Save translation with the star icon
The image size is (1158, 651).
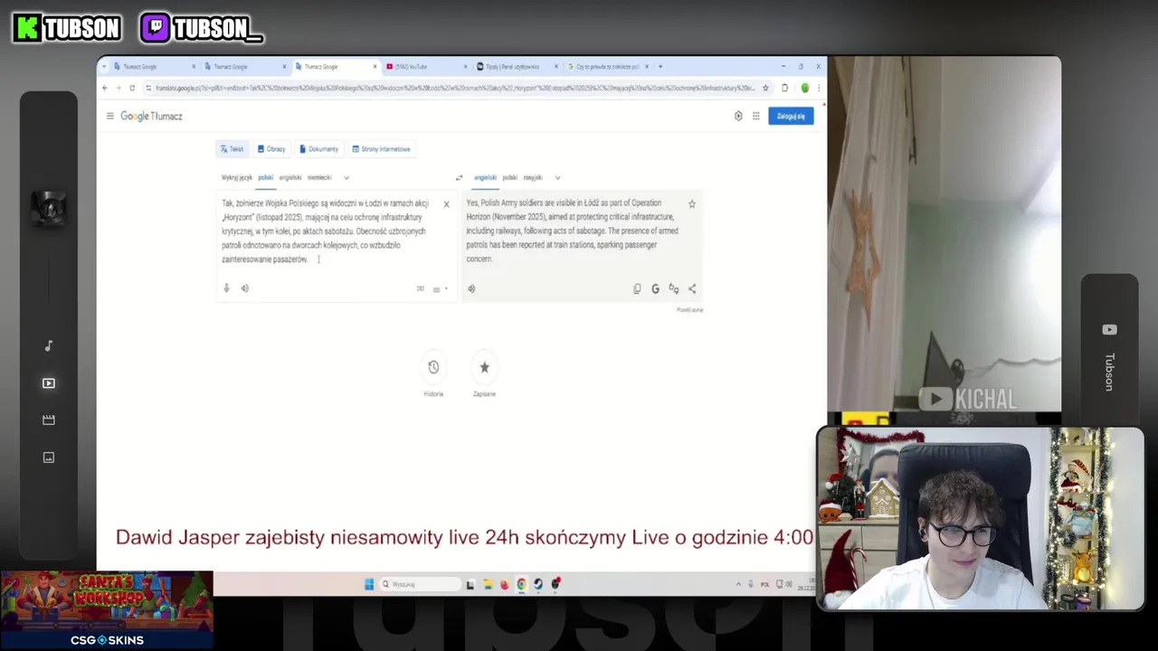pos(692,204)
